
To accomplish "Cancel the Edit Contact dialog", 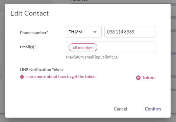I will click(x=120, y=109).
